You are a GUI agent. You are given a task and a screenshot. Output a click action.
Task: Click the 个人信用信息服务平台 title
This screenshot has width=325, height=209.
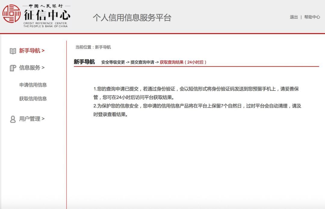click(132, 18)
